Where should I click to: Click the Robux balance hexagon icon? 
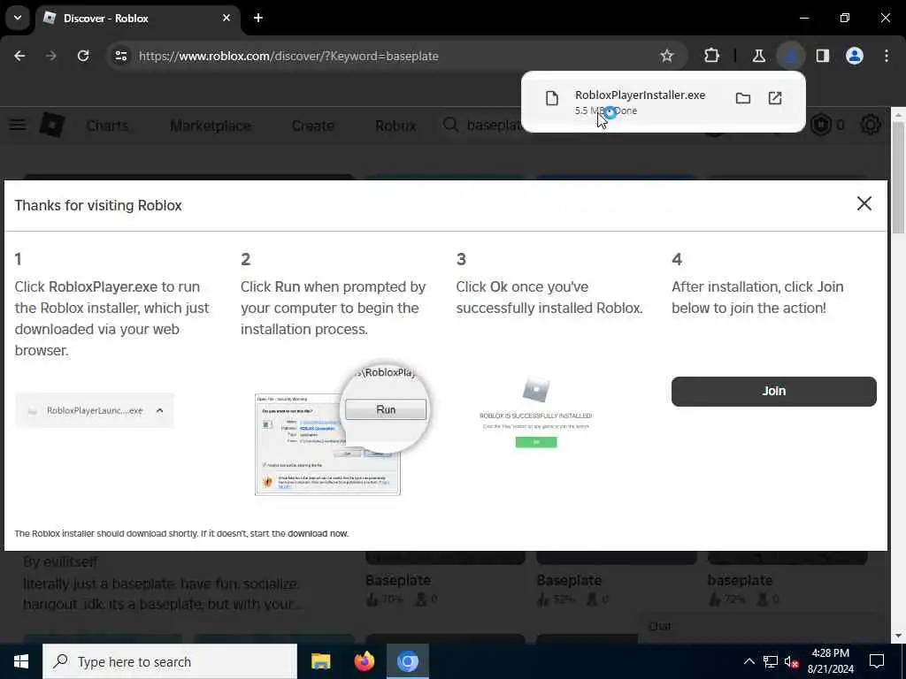[x=820, y=125]
